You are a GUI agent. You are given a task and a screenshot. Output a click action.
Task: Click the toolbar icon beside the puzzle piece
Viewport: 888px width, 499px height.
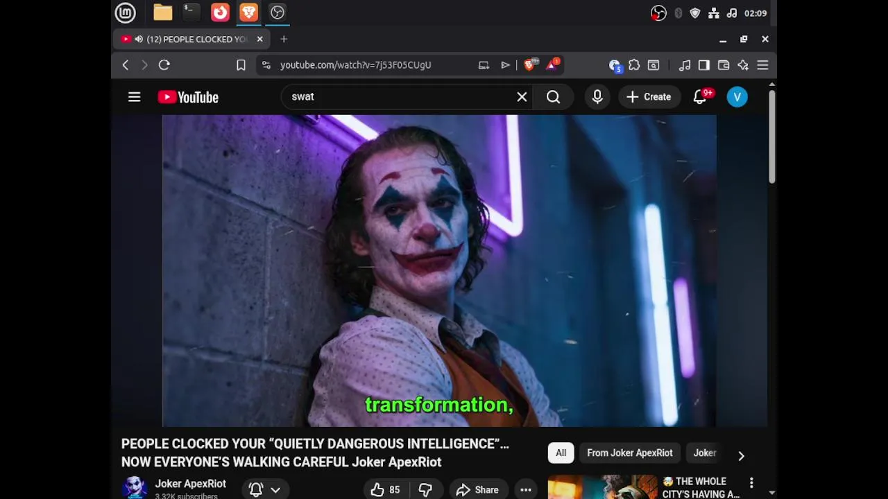point(654,65)
